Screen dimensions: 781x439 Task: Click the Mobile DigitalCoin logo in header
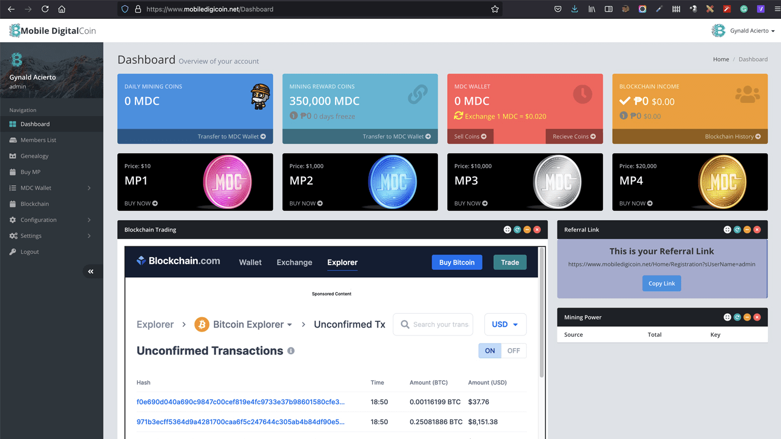53,31
